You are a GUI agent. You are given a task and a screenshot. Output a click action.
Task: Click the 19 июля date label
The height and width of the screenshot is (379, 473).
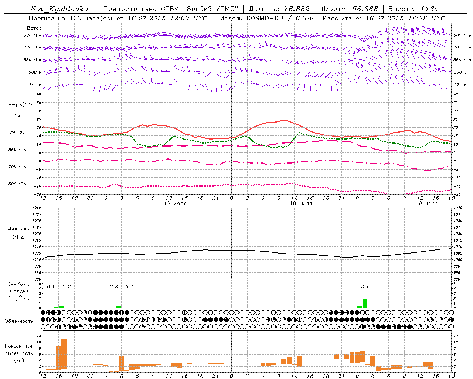426,204
